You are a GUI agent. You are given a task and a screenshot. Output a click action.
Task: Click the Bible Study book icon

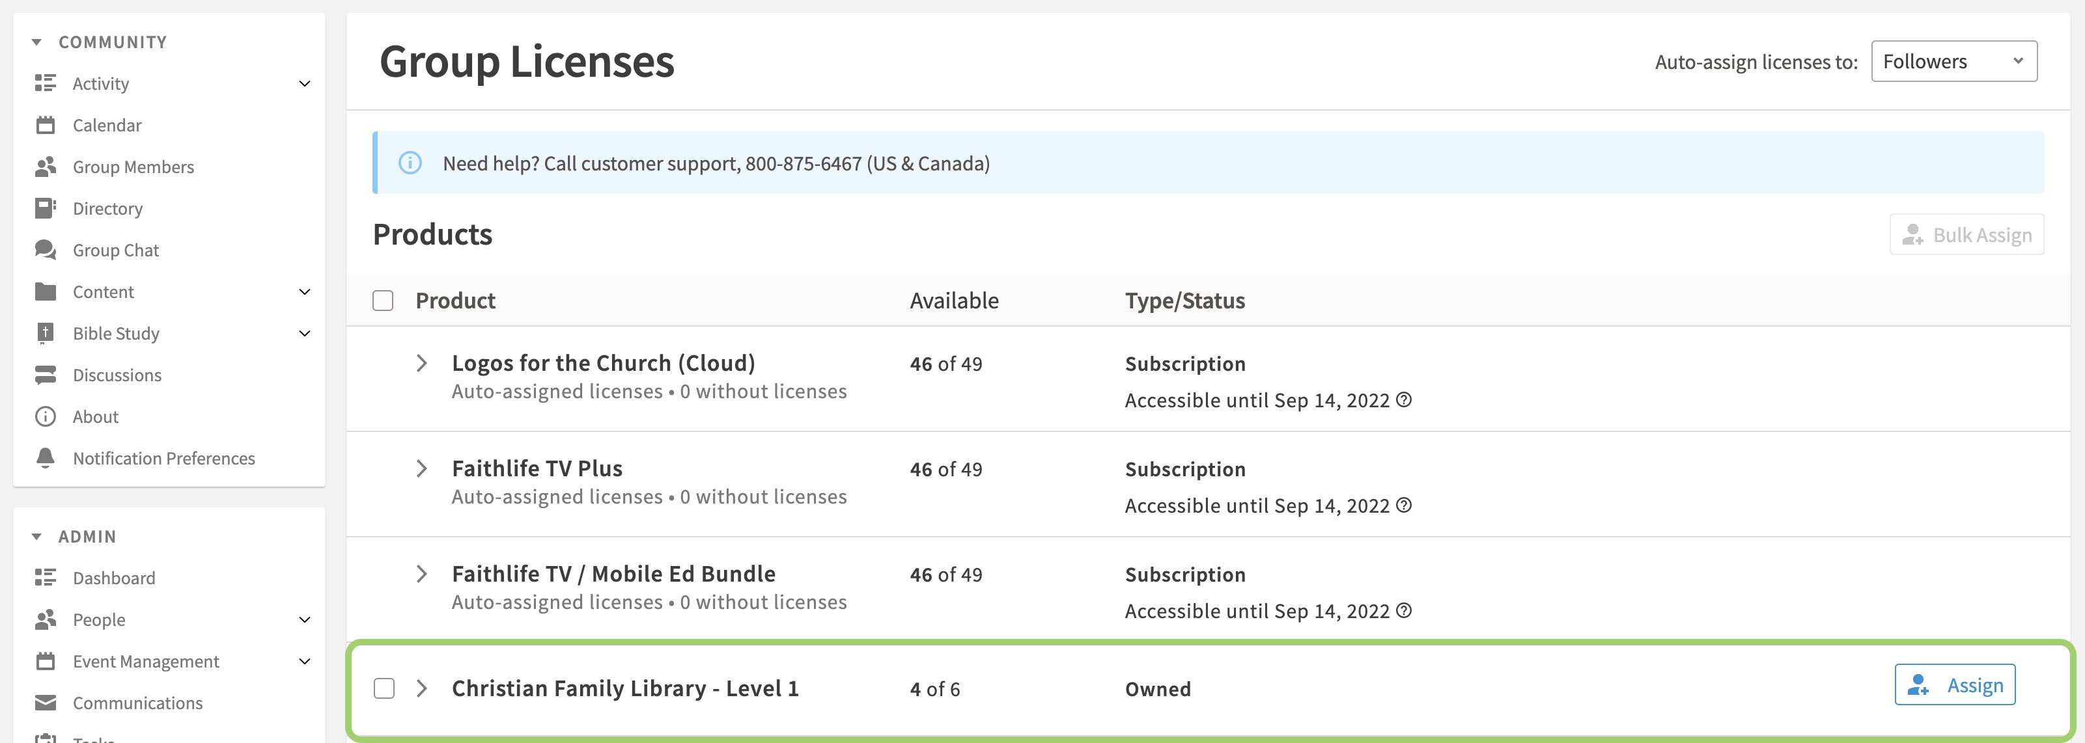click(46, 333)
